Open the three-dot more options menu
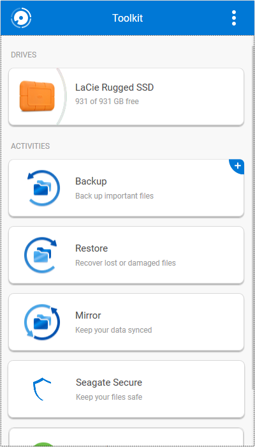Screen dimensions: 255x447 pos(234,18)
